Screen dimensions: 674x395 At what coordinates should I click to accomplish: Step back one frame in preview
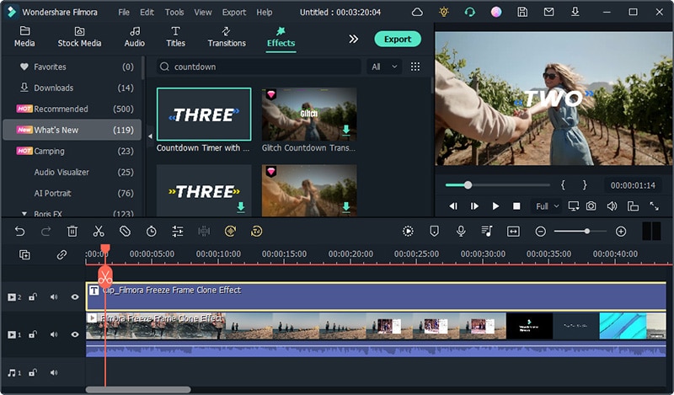453,206
